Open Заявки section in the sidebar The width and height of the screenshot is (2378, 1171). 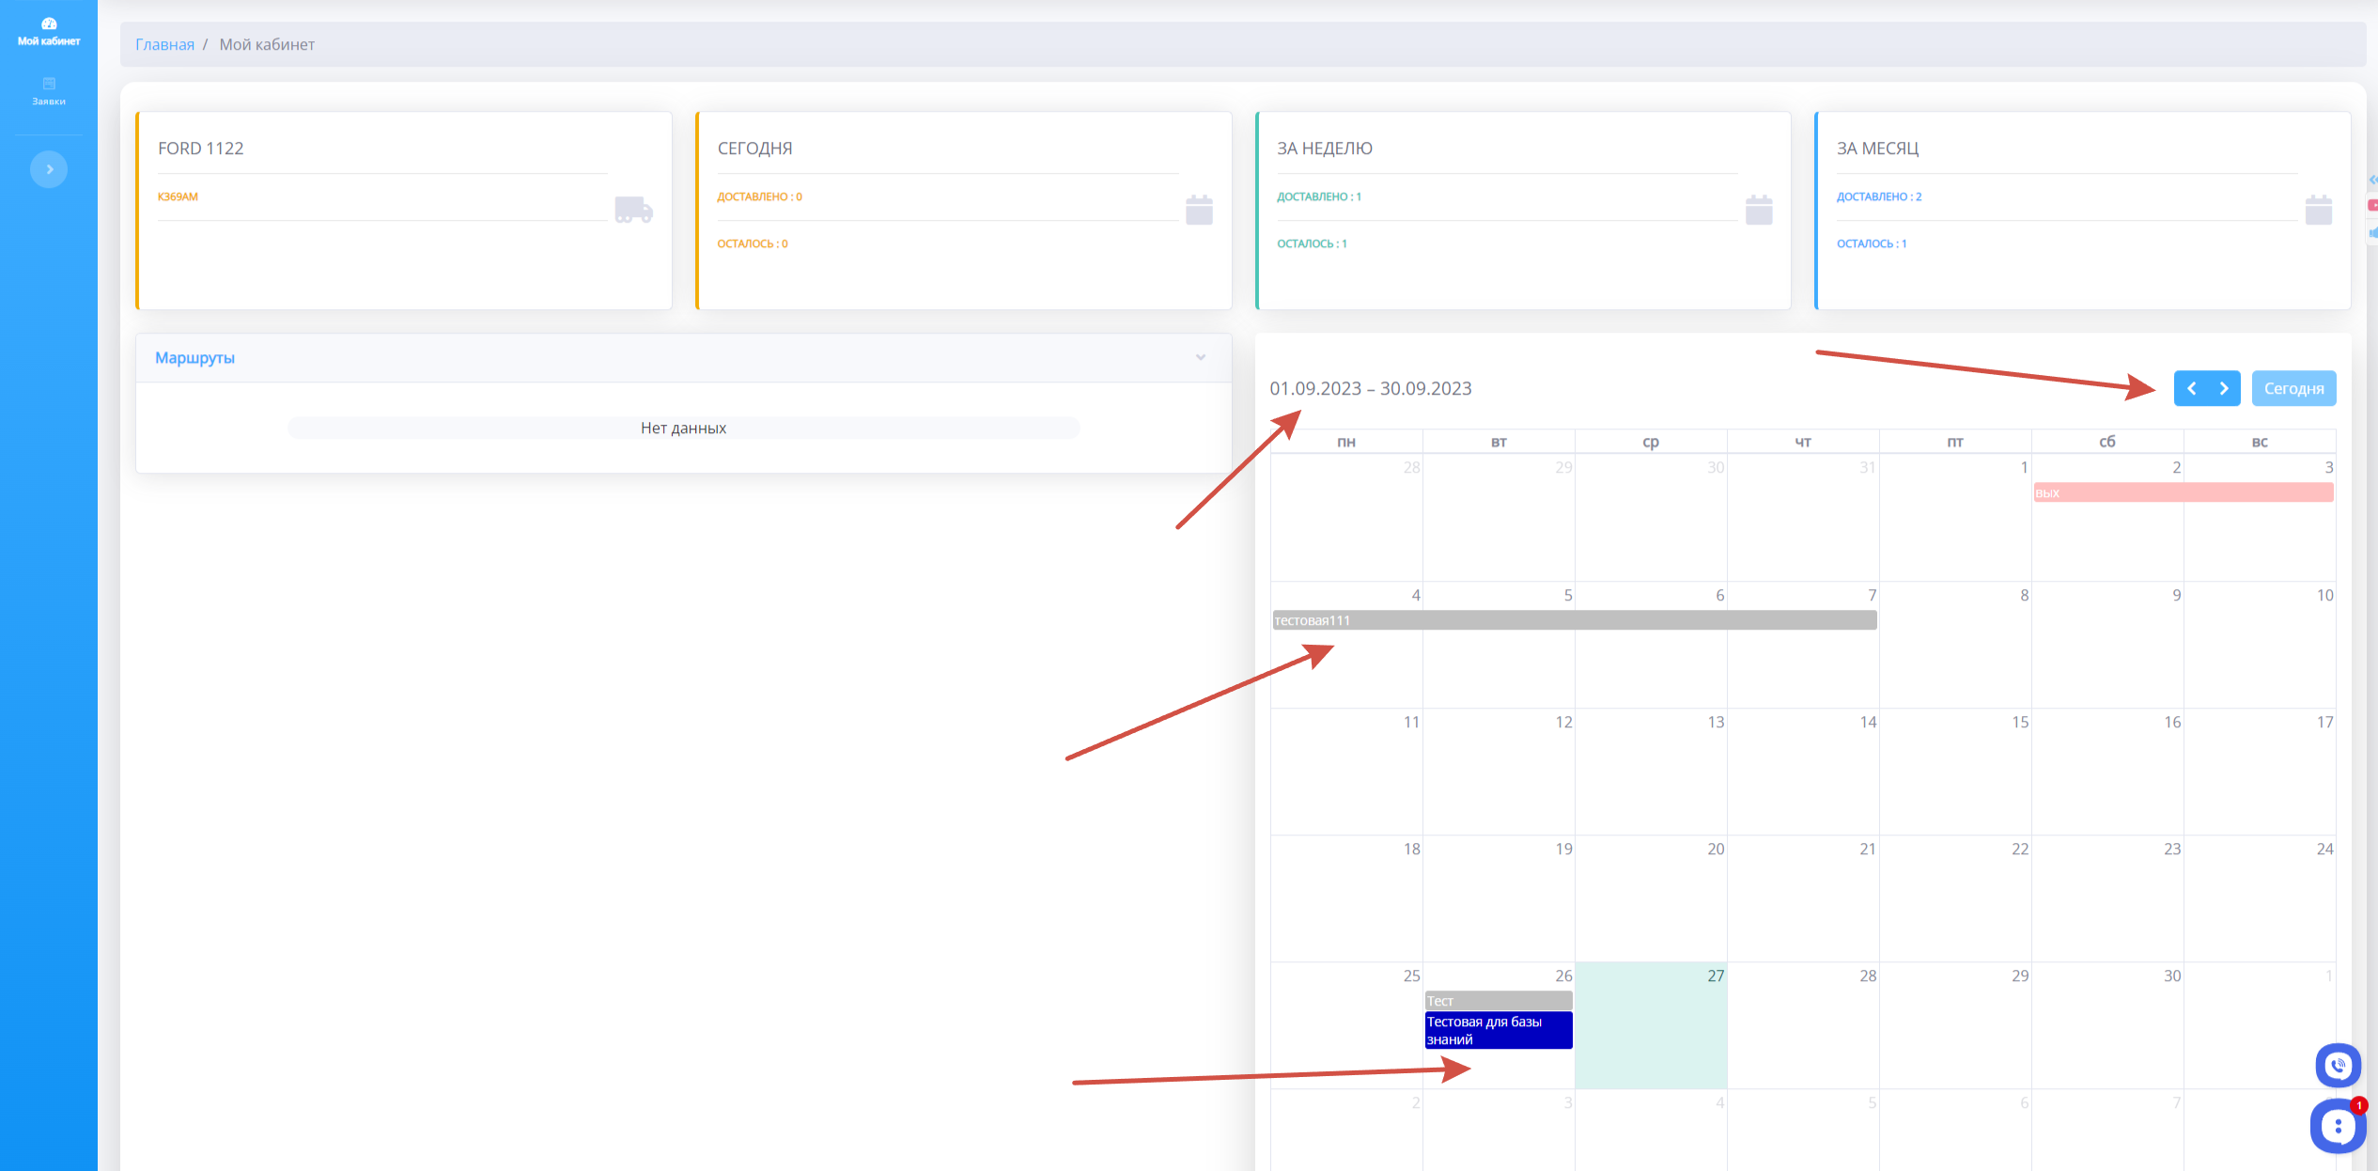tap(49, 90)
